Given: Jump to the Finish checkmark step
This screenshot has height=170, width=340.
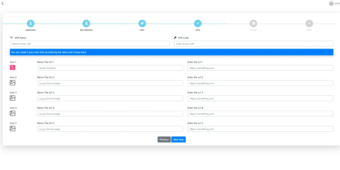Looking at the screenshot, I should pos(309,23).
